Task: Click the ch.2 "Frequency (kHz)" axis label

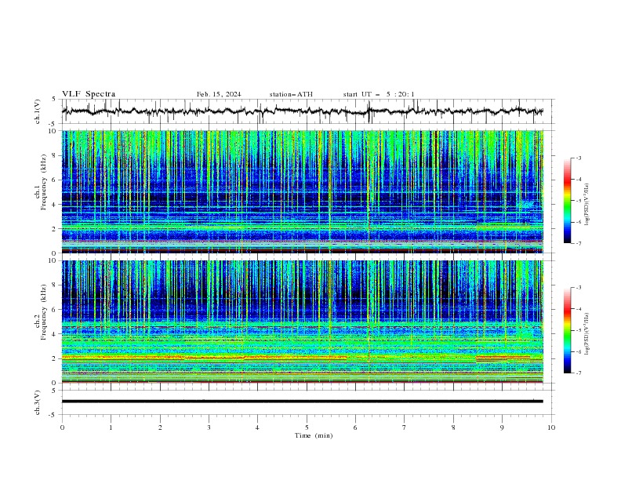Action: tap(44, 311)
